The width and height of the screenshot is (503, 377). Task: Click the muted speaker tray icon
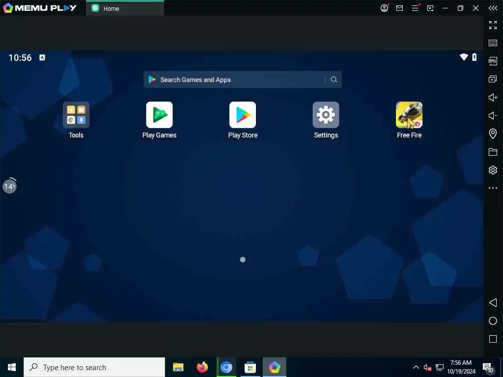pyautogui.click(x=428, y=367)
